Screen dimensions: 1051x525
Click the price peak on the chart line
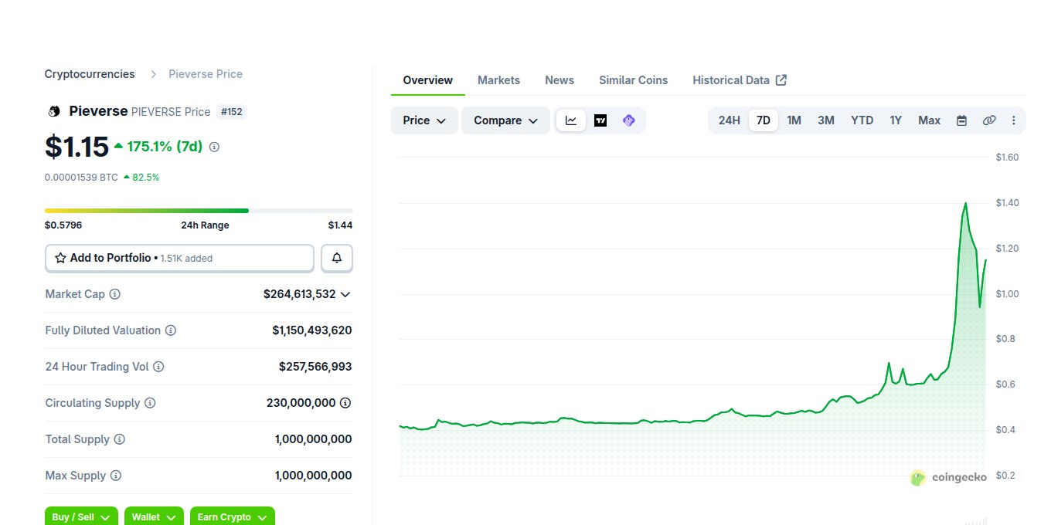point(966,203)
